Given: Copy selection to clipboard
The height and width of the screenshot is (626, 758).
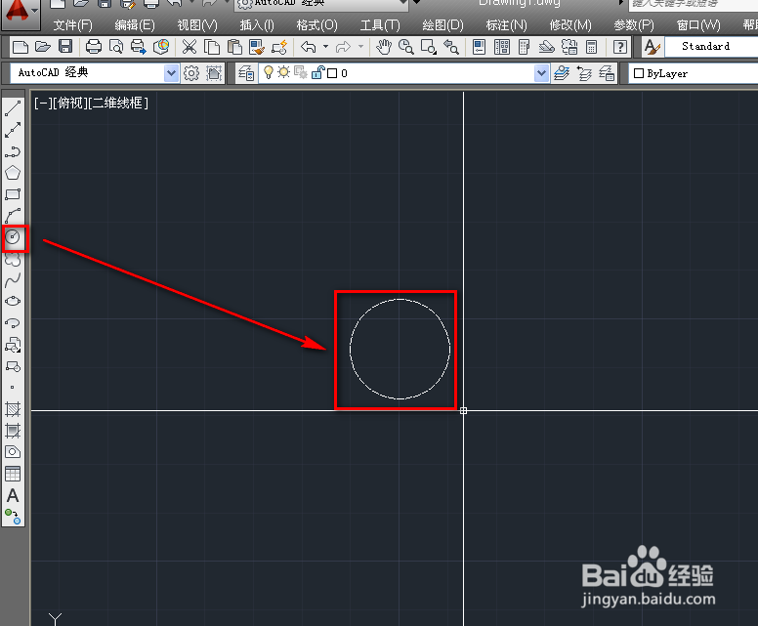Looking at the screenshot, I should 212,47.
